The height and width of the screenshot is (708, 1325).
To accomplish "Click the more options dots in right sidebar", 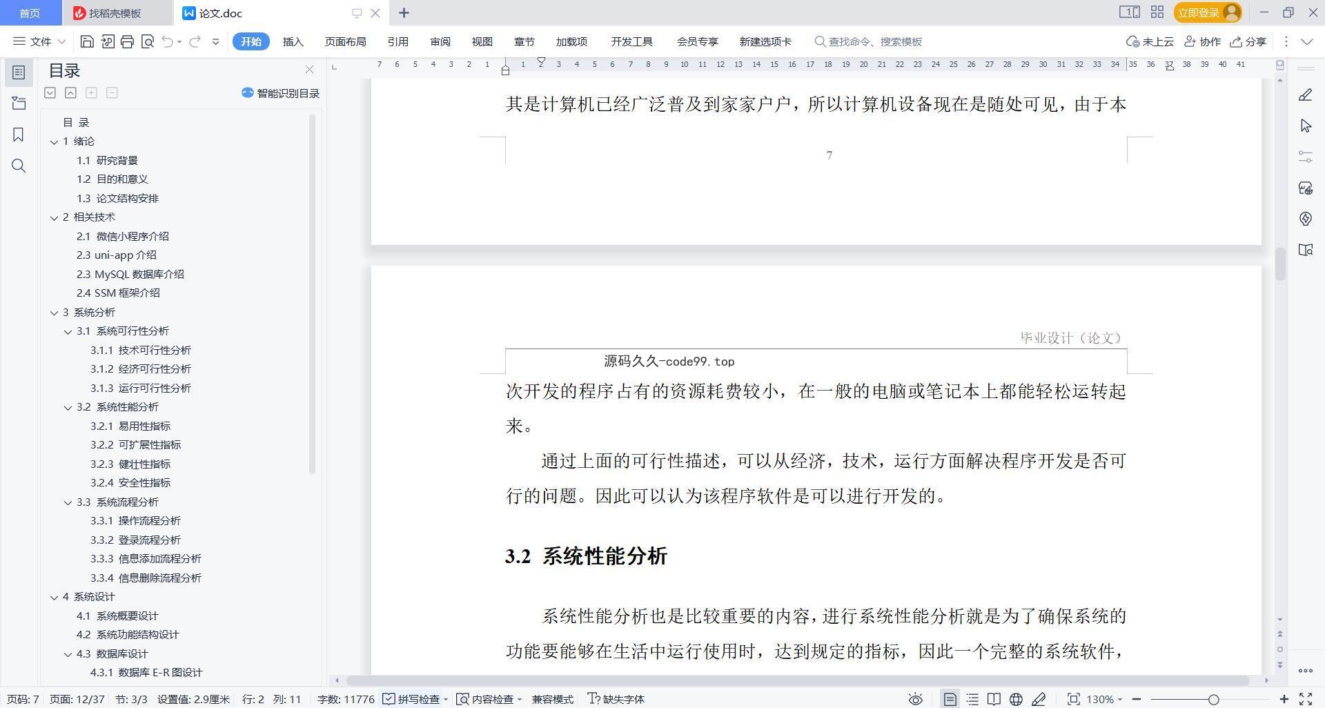I will point(1305,670).
